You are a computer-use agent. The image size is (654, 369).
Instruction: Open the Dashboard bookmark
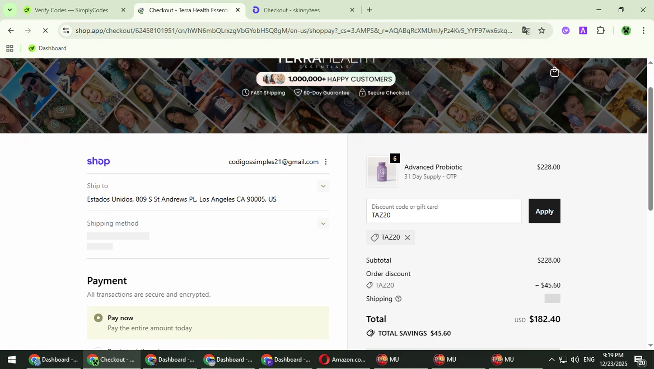click(x=48, y=48)
